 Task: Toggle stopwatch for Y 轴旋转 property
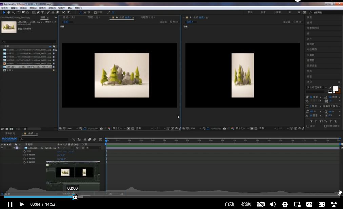24,159
